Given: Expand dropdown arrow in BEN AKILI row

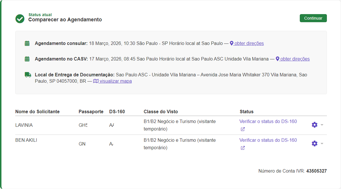Looking at the screenshot, I should 322,143.
